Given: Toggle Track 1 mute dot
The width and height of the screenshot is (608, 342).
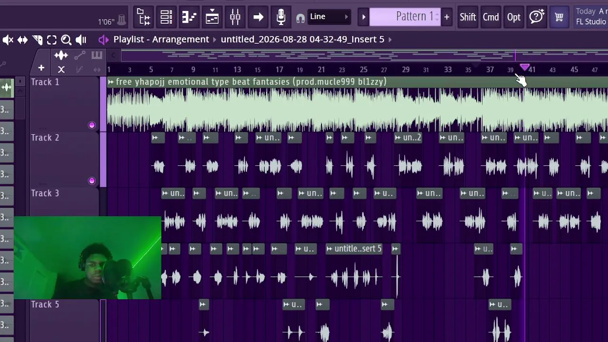Looking at the screenshot, I should pos(92,125).
